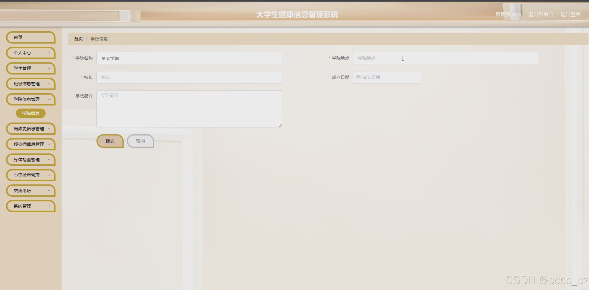Click 退出登录 link in header
Viewport: 589px width, 290px height.
click(570, 14)
